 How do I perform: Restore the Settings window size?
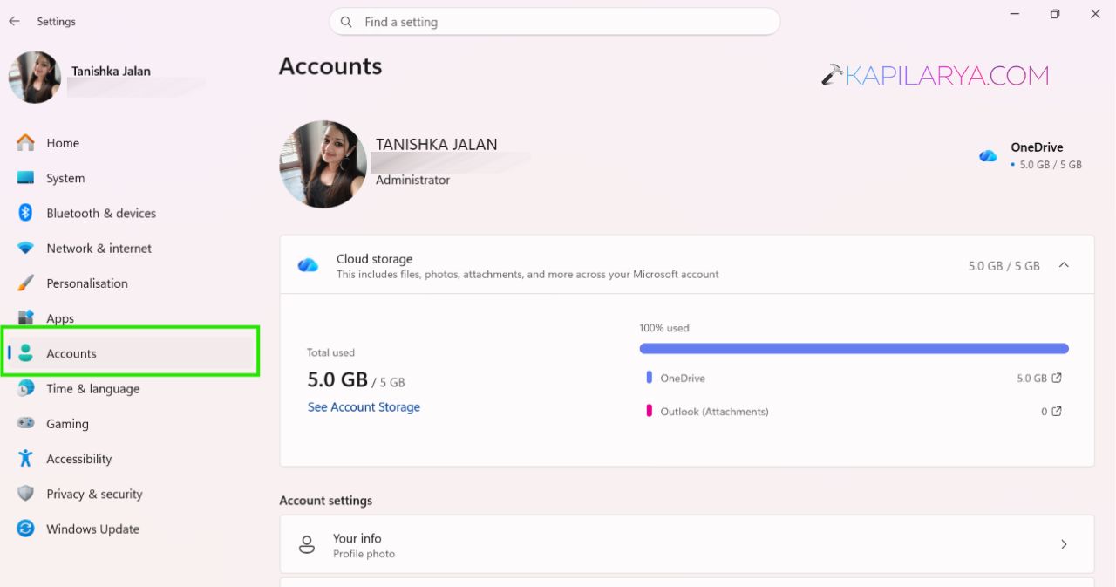(x=1055, y=14)
